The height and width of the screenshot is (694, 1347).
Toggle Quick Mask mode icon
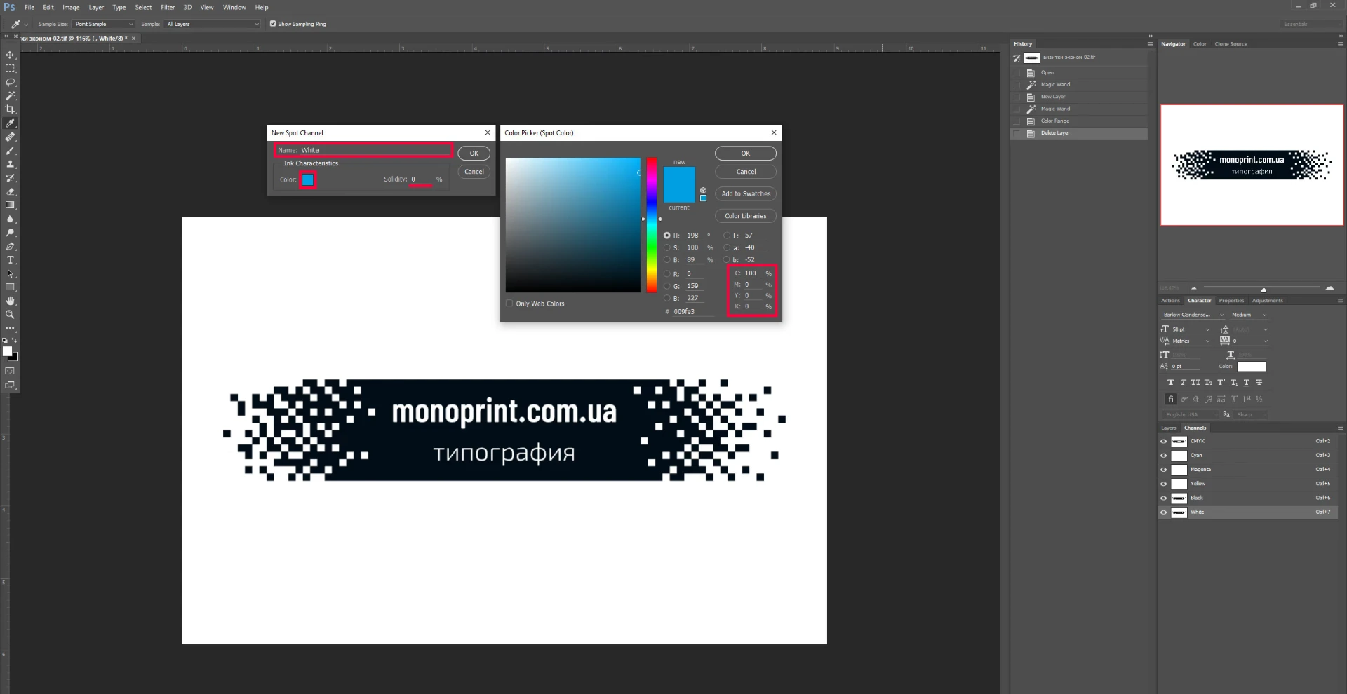tap(10, 371)
